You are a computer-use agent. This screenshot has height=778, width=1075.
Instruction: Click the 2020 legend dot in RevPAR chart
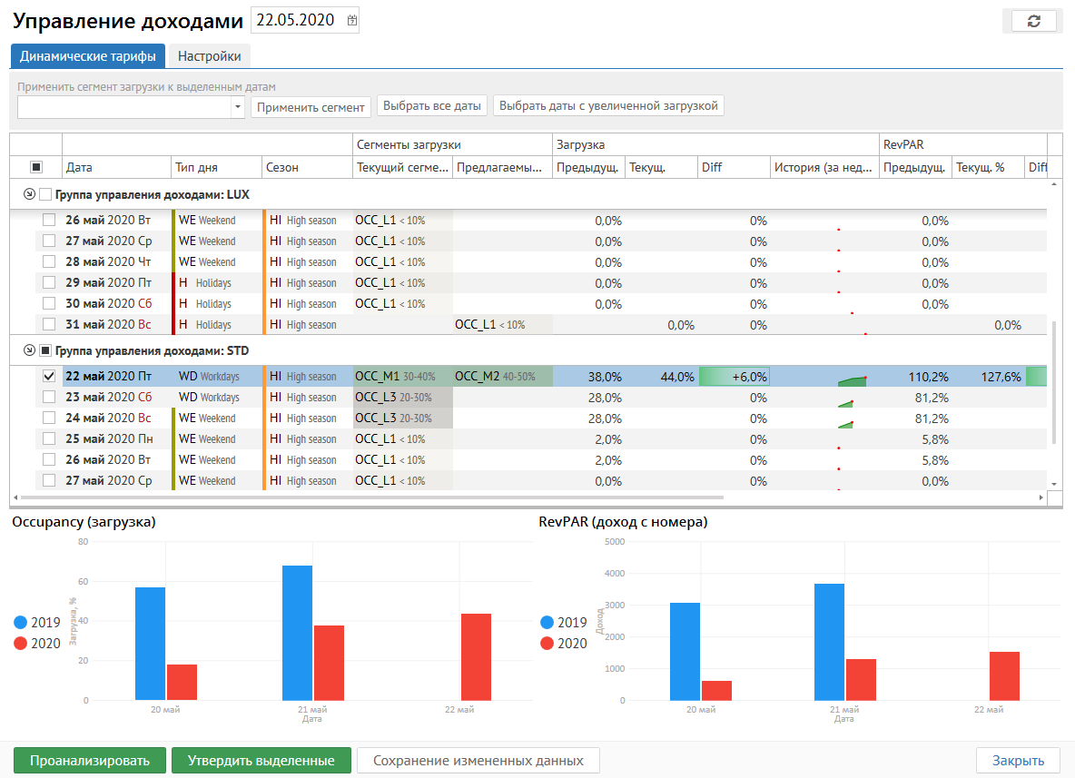pyautogui.click(x=547, y=643)
